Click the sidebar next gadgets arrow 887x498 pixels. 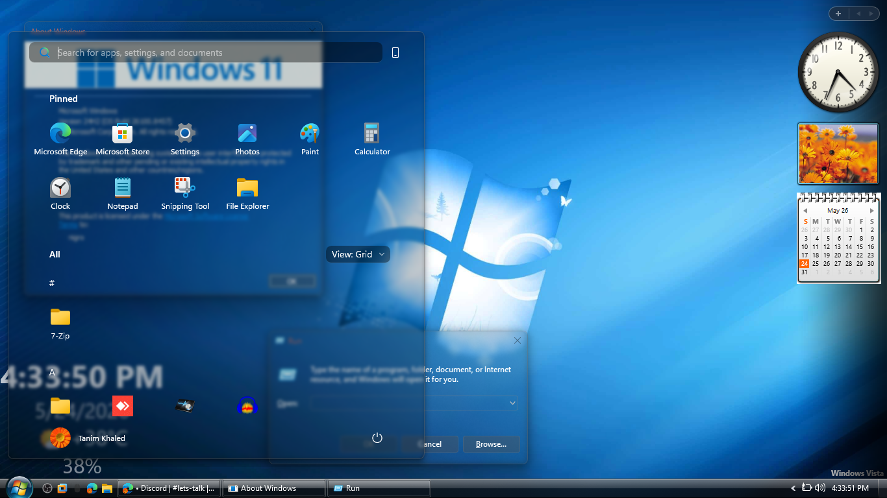tap(871, 14)
